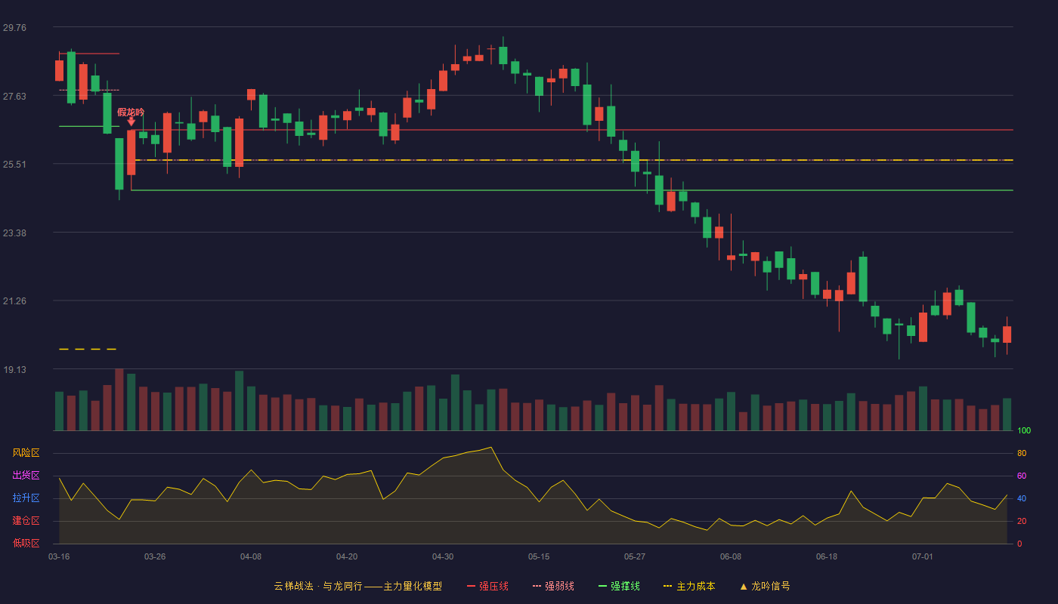Click the 假龙吟 signal label
This screenshot has width=1058, height=604.
(x=131, y=112)
